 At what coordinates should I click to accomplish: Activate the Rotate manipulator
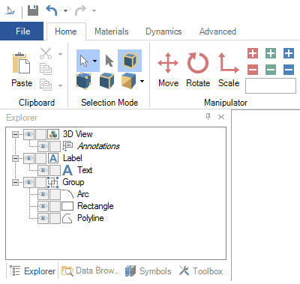click(x=198, y=69)
